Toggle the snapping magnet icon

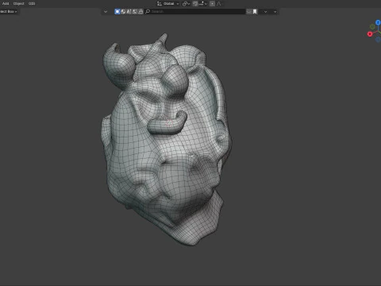(195, 4)
